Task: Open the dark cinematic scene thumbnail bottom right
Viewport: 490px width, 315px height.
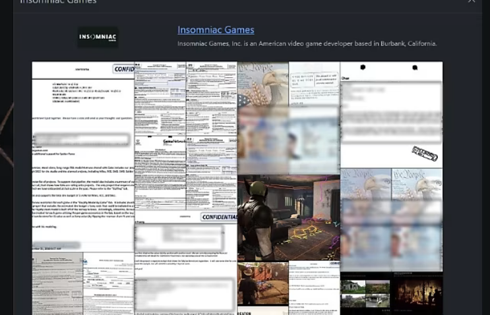Action: click(416, 294)
